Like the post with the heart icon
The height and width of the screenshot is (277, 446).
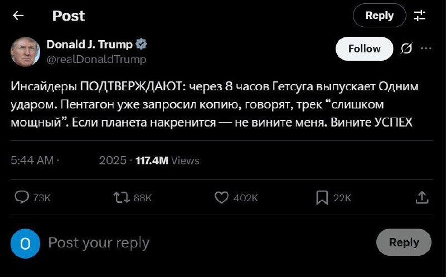click(221, 197)
